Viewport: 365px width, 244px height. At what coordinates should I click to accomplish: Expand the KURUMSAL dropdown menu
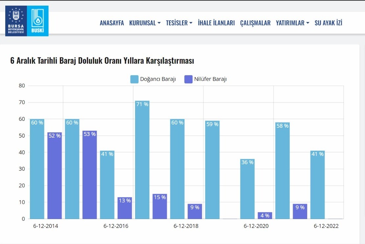coord(145,23)
